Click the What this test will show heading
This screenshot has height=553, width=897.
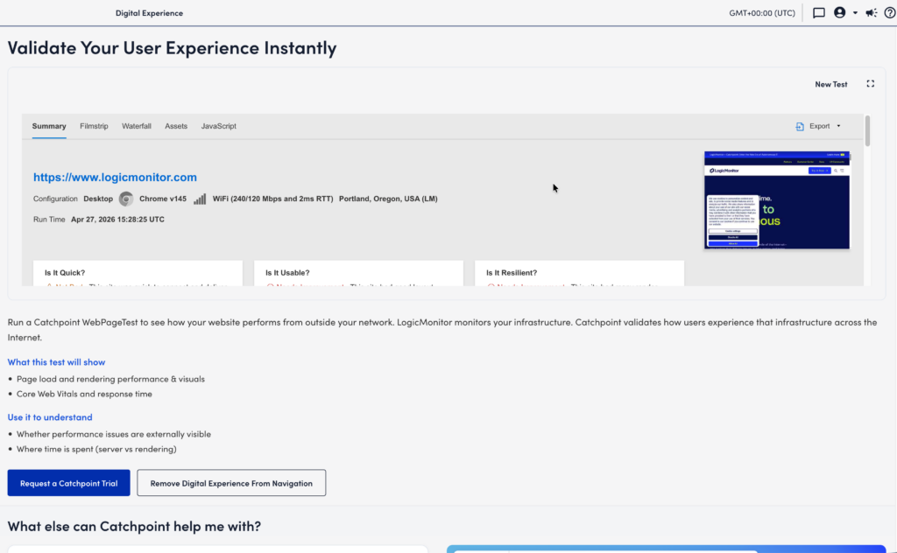point(56,361)
